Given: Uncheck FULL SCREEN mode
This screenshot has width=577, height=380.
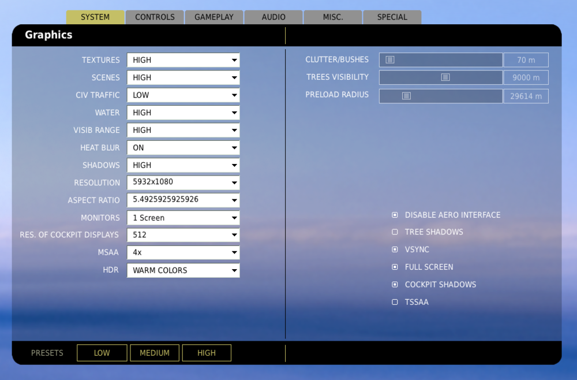Looking at the screenshot, I should coord(395,267).
